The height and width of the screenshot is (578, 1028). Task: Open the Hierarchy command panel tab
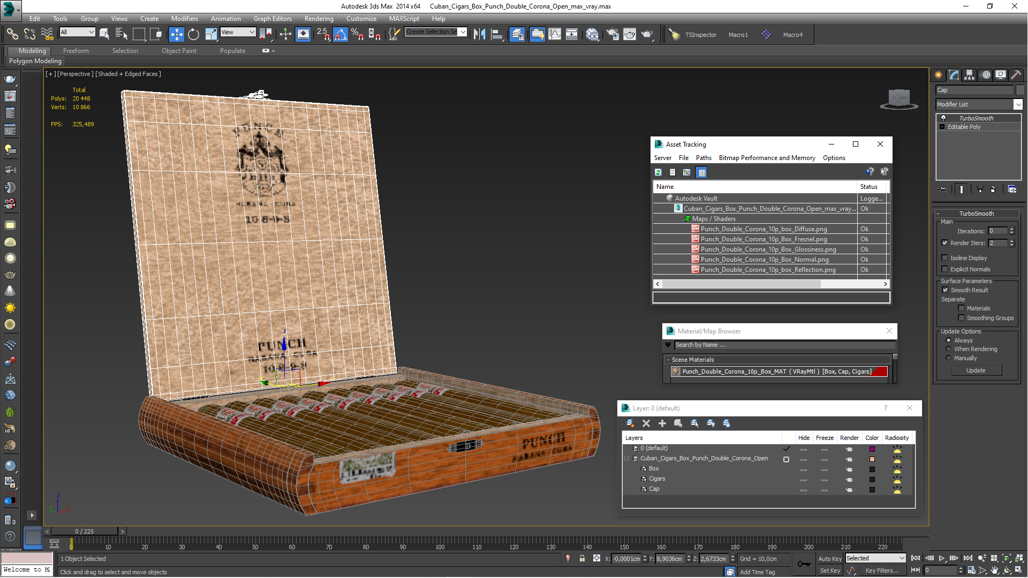970,75
